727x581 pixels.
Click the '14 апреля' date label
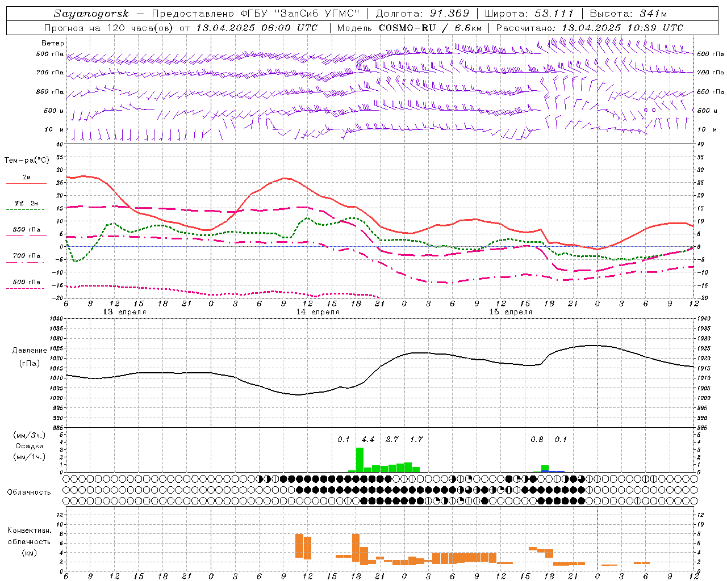pos(317,312)
